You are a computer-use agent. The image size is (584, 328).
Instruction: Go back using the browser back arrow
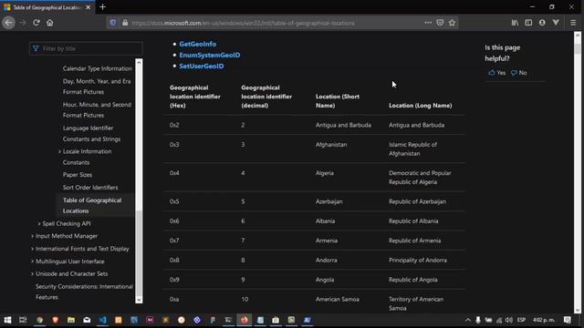click(x=8, y=23)
